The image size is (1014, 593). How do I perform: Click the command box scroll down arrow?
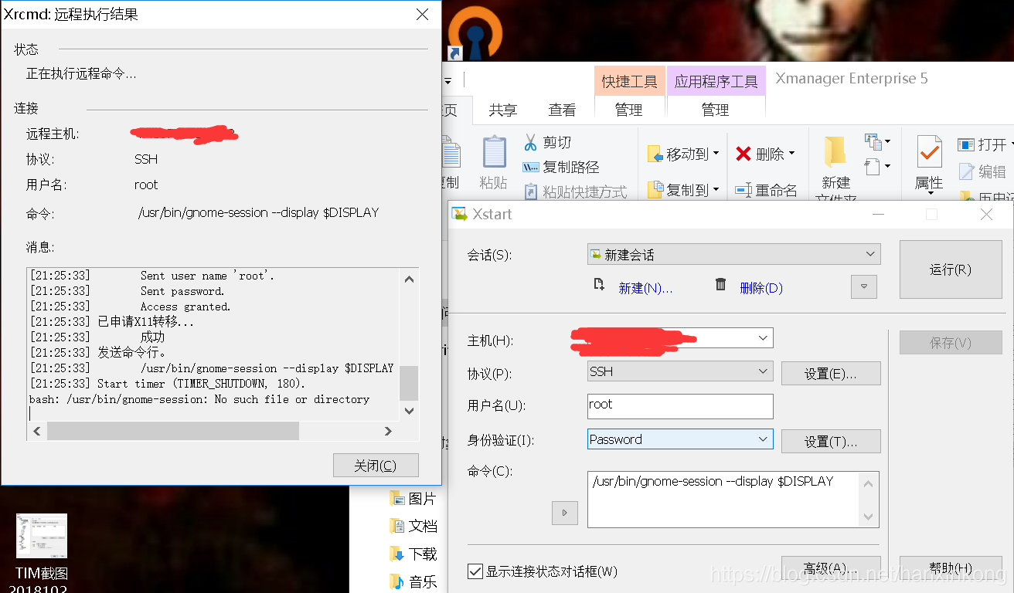point(869,517)
